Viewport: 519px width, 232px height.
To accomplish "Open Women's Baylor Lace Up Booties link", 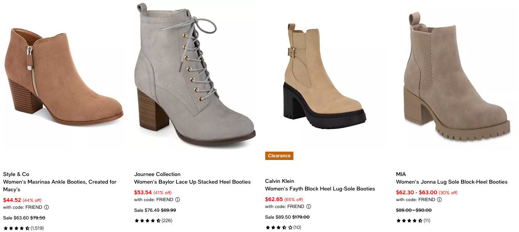I will click(x=192, y=182).
